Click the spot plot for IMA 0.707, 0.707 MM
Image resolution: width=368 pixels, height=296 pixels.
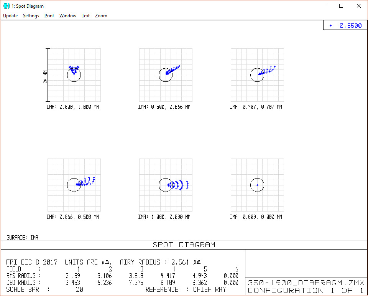(257, 75)
